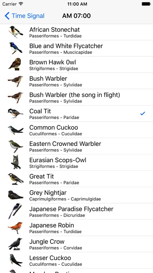This screenshot has width=153, height=273.
Task: Tap the Jungle Crow bird icon
Action: click(16, 244)
